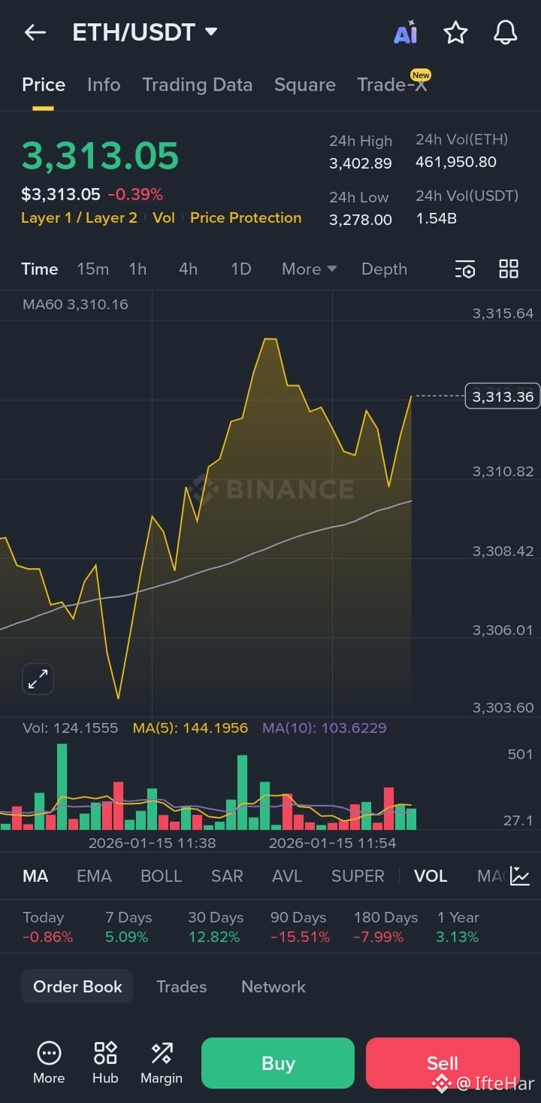Tap the Layer 1 / Layer 2 tag
The width and height of the screenshot is (541, 1103).
79,217
